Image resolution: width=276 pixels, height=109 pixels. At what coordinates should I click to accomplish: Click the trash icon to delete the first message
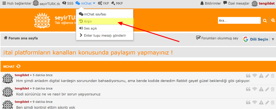pyautogui.click(x=273, y=76)
